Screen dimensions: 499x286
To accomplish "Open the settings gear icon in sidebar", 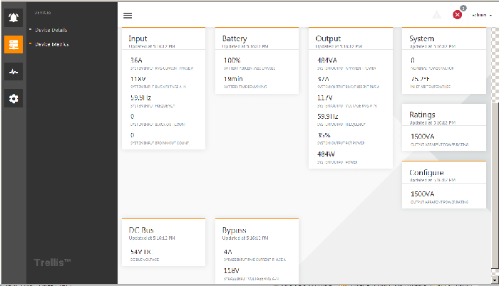I will tap(14, 98).
